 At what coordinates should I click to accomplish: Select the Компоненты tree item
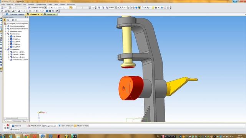tap(15, 34)
